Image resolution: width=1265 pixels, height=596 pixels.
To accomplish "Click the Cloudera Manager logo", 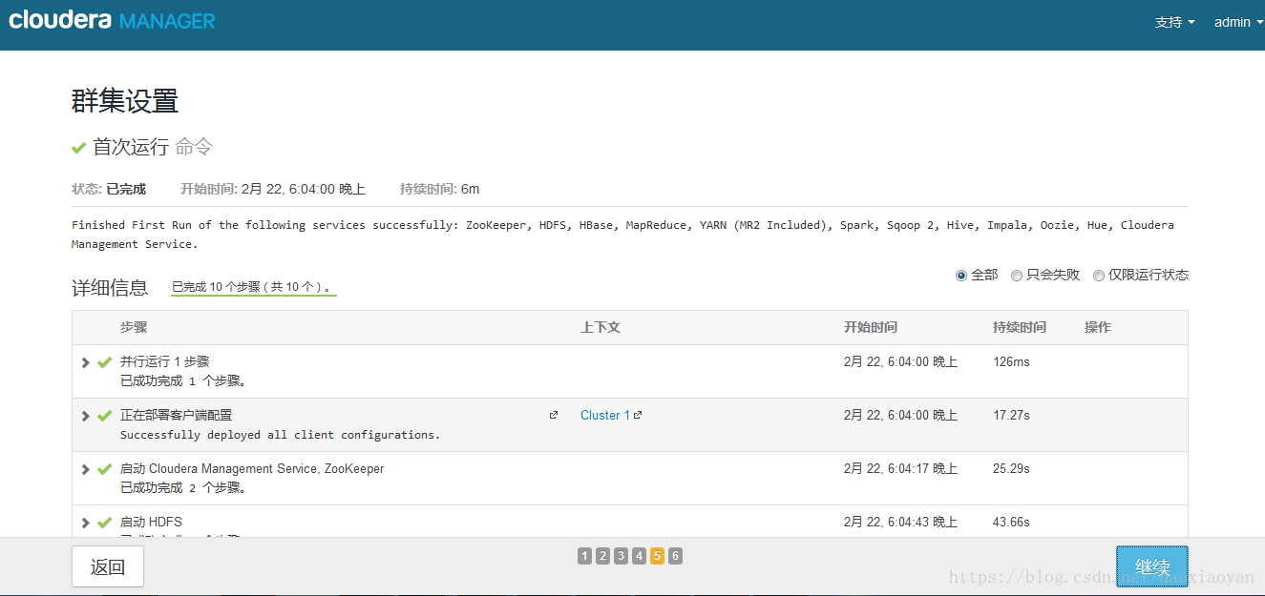I will [x=112, y=20].
